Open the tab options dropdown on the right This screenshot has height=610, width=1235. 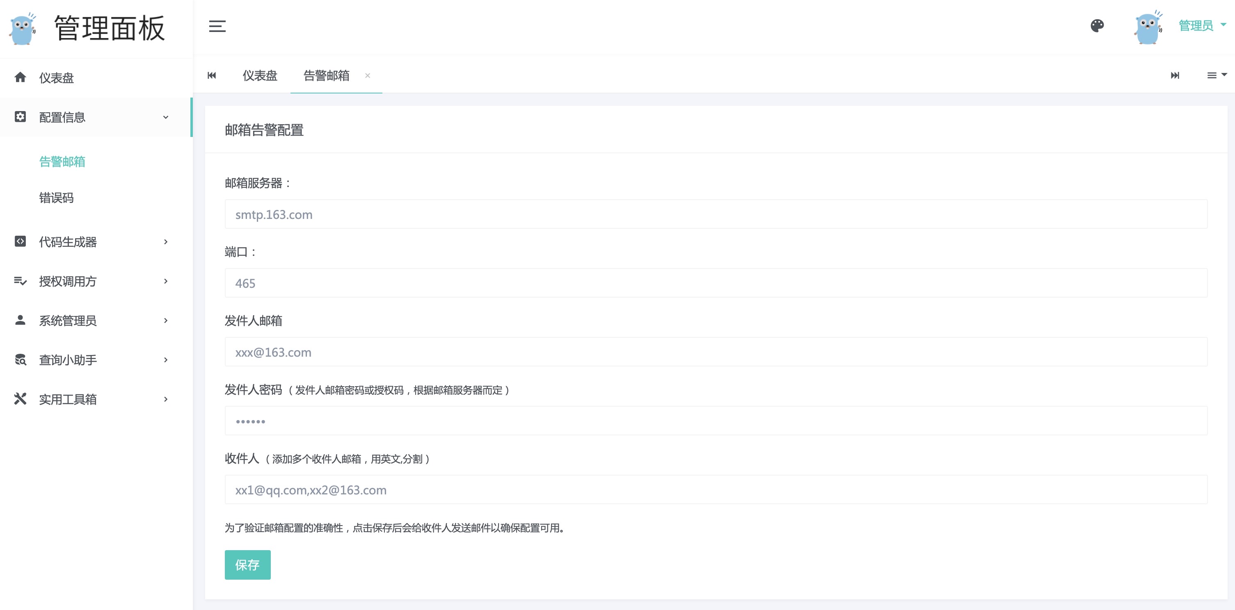[1215, 75]
